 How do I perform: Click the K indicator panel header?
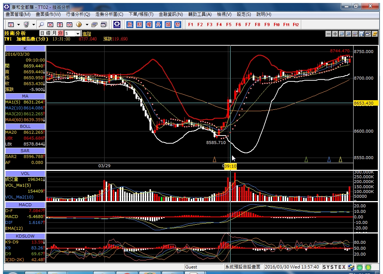[25, 48]
